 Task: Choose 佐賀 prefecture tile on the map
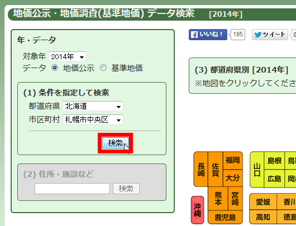point(216,169)
